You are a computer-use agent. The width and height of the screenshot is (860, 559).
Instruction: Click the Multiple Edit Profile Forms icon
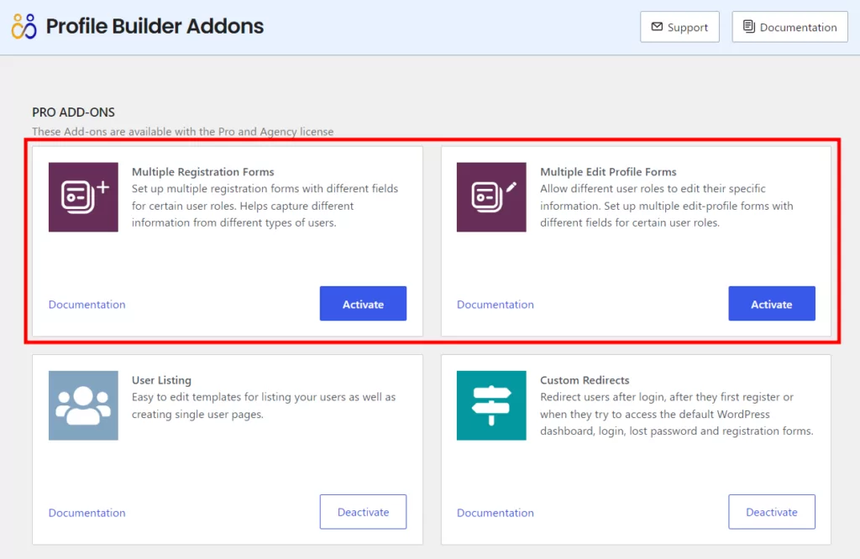click(x=491, y=196)
